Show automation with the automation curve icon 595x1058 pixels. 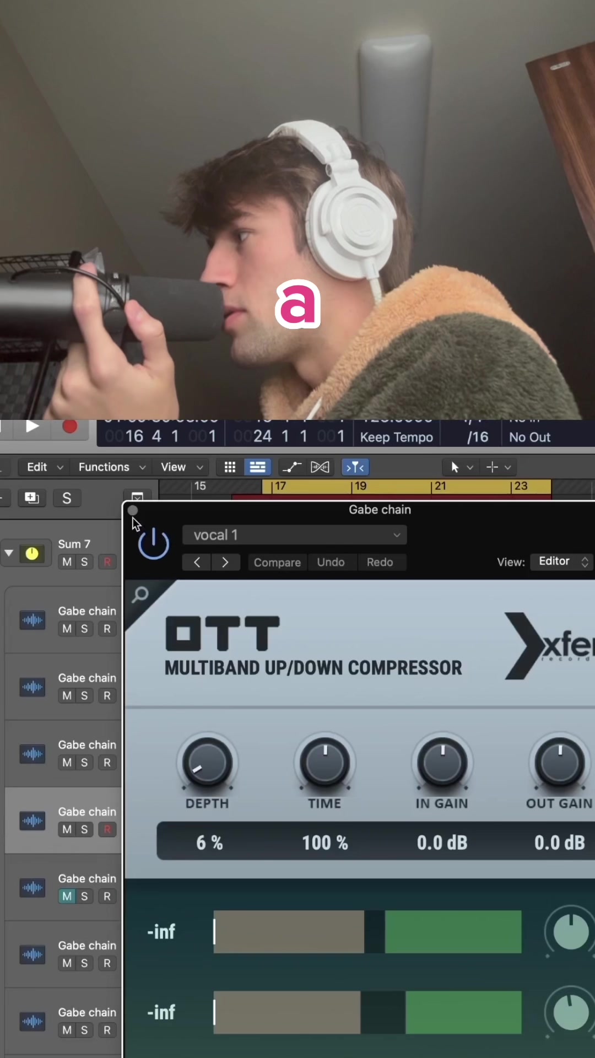291,467
